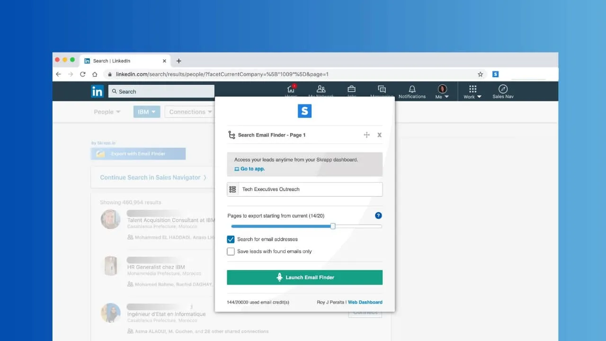Close the Search | LinkedIn tab

(x=164, y=61)
